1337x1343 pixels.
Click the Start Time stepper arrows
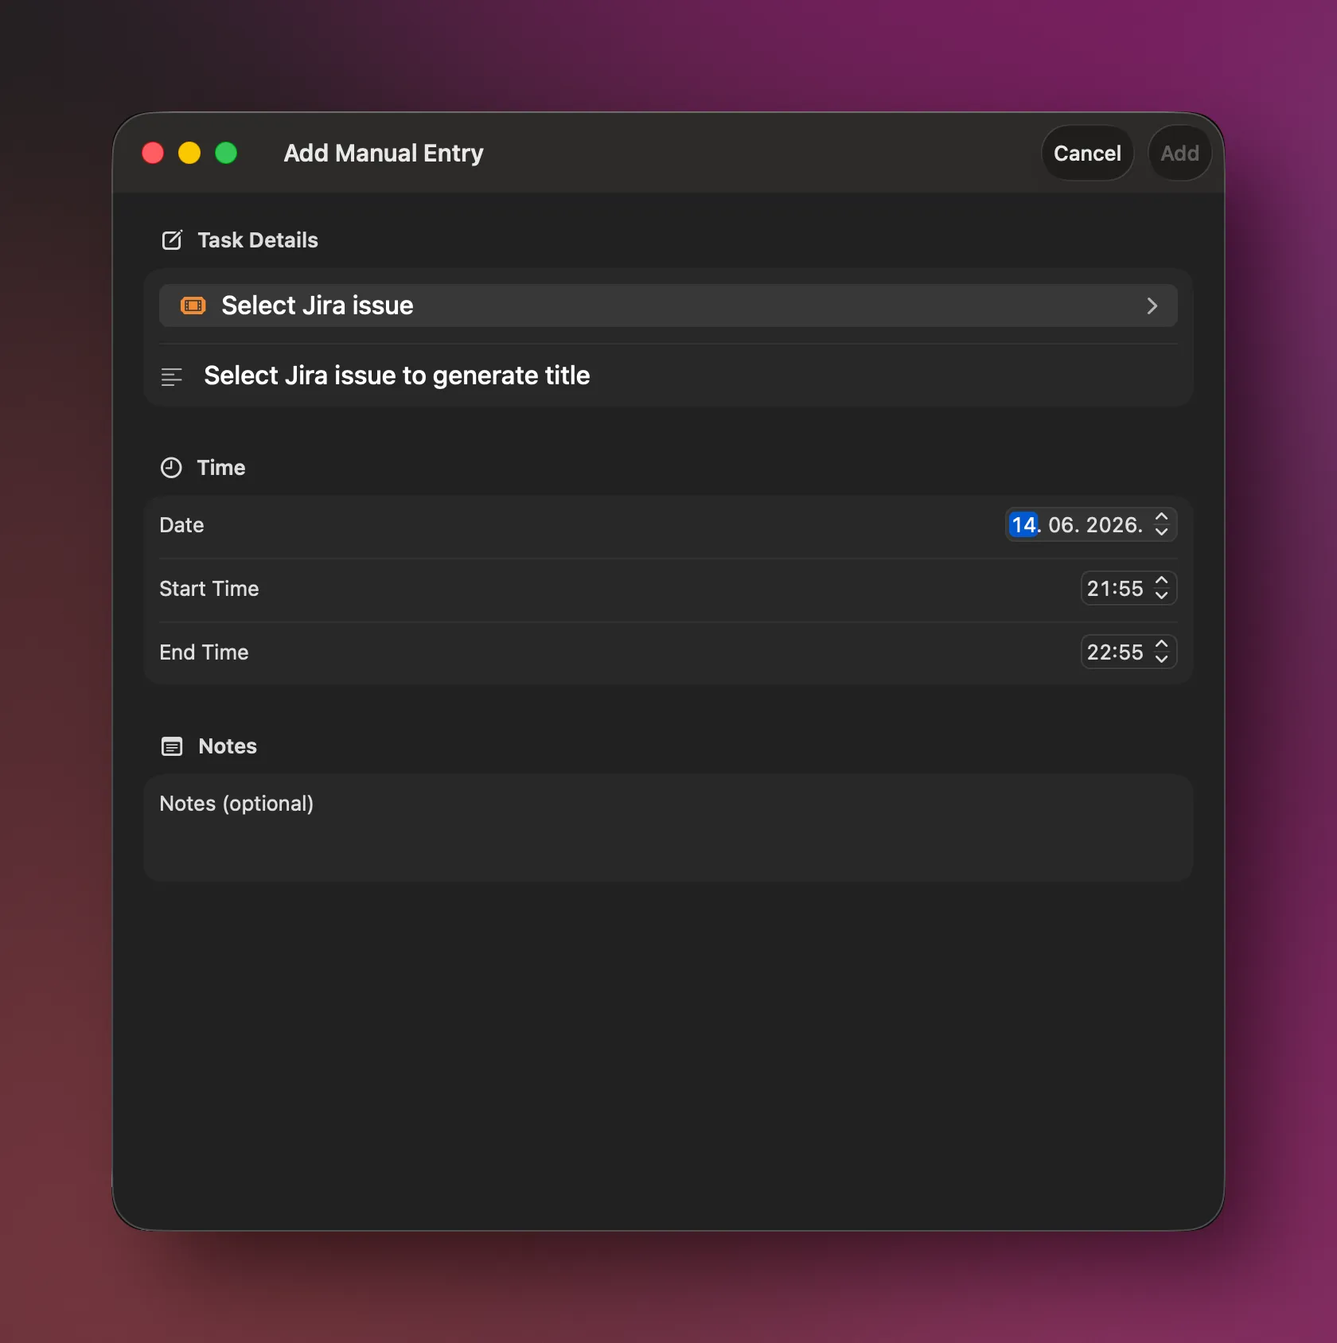(1161, 588)
